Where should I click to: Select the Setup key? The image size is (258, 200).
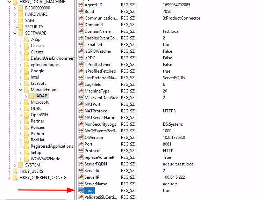pyautogui.click(x=36, y=153)
